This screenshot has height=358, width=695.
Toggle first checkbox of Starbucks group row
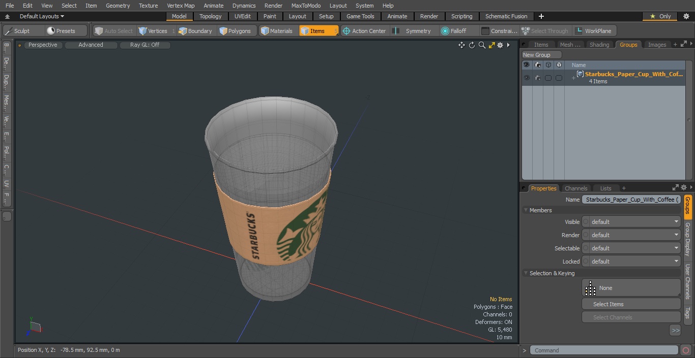(548, 78)
